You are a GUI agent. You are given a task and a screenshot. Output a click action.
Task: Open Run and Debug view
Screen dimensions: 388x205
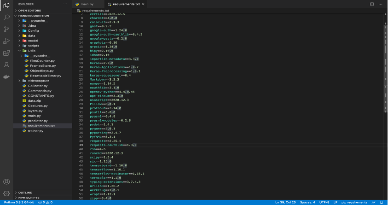[x=6, y=41]
